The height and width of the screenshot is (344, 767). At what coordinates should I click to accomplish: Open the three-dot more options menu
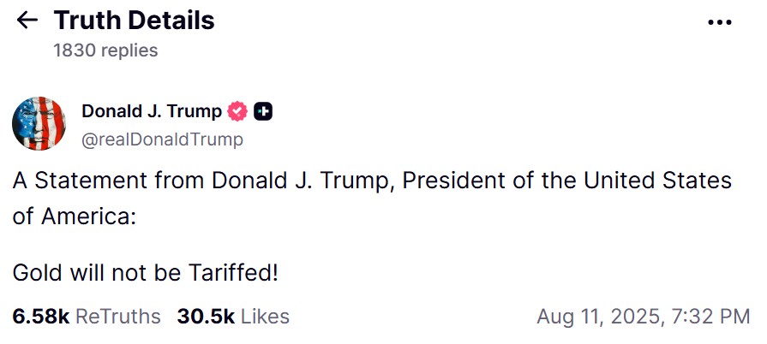(720, 22)
